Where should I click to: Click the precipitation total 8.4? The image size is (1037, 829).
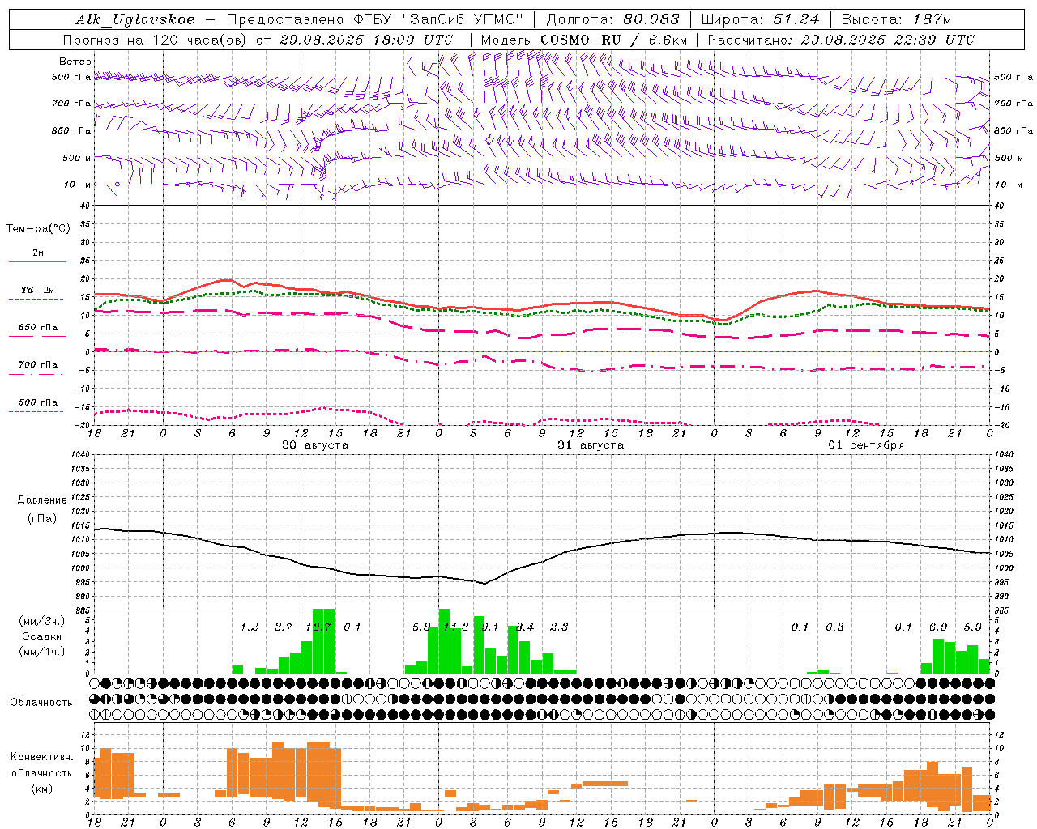pyautogui.click(x=525, y=627)
